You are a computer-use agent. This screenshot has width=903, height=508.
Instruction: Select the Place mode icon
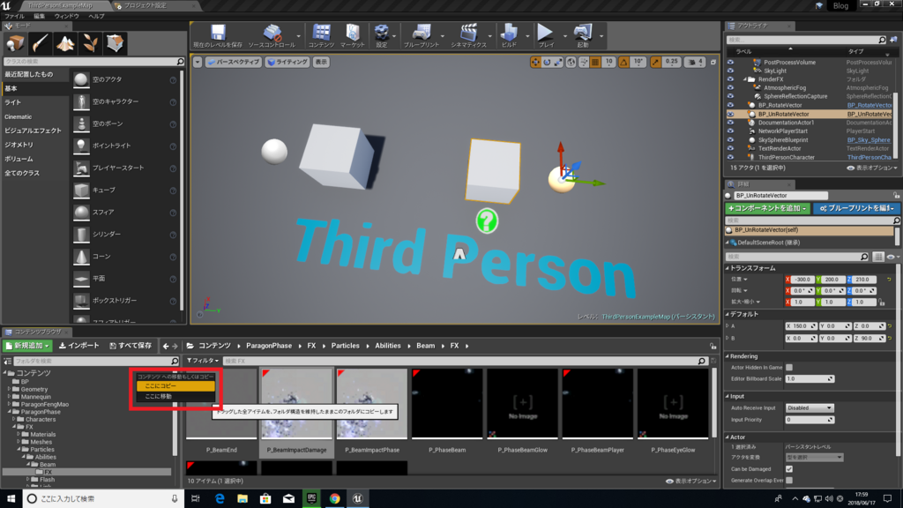tap(15, 43)
